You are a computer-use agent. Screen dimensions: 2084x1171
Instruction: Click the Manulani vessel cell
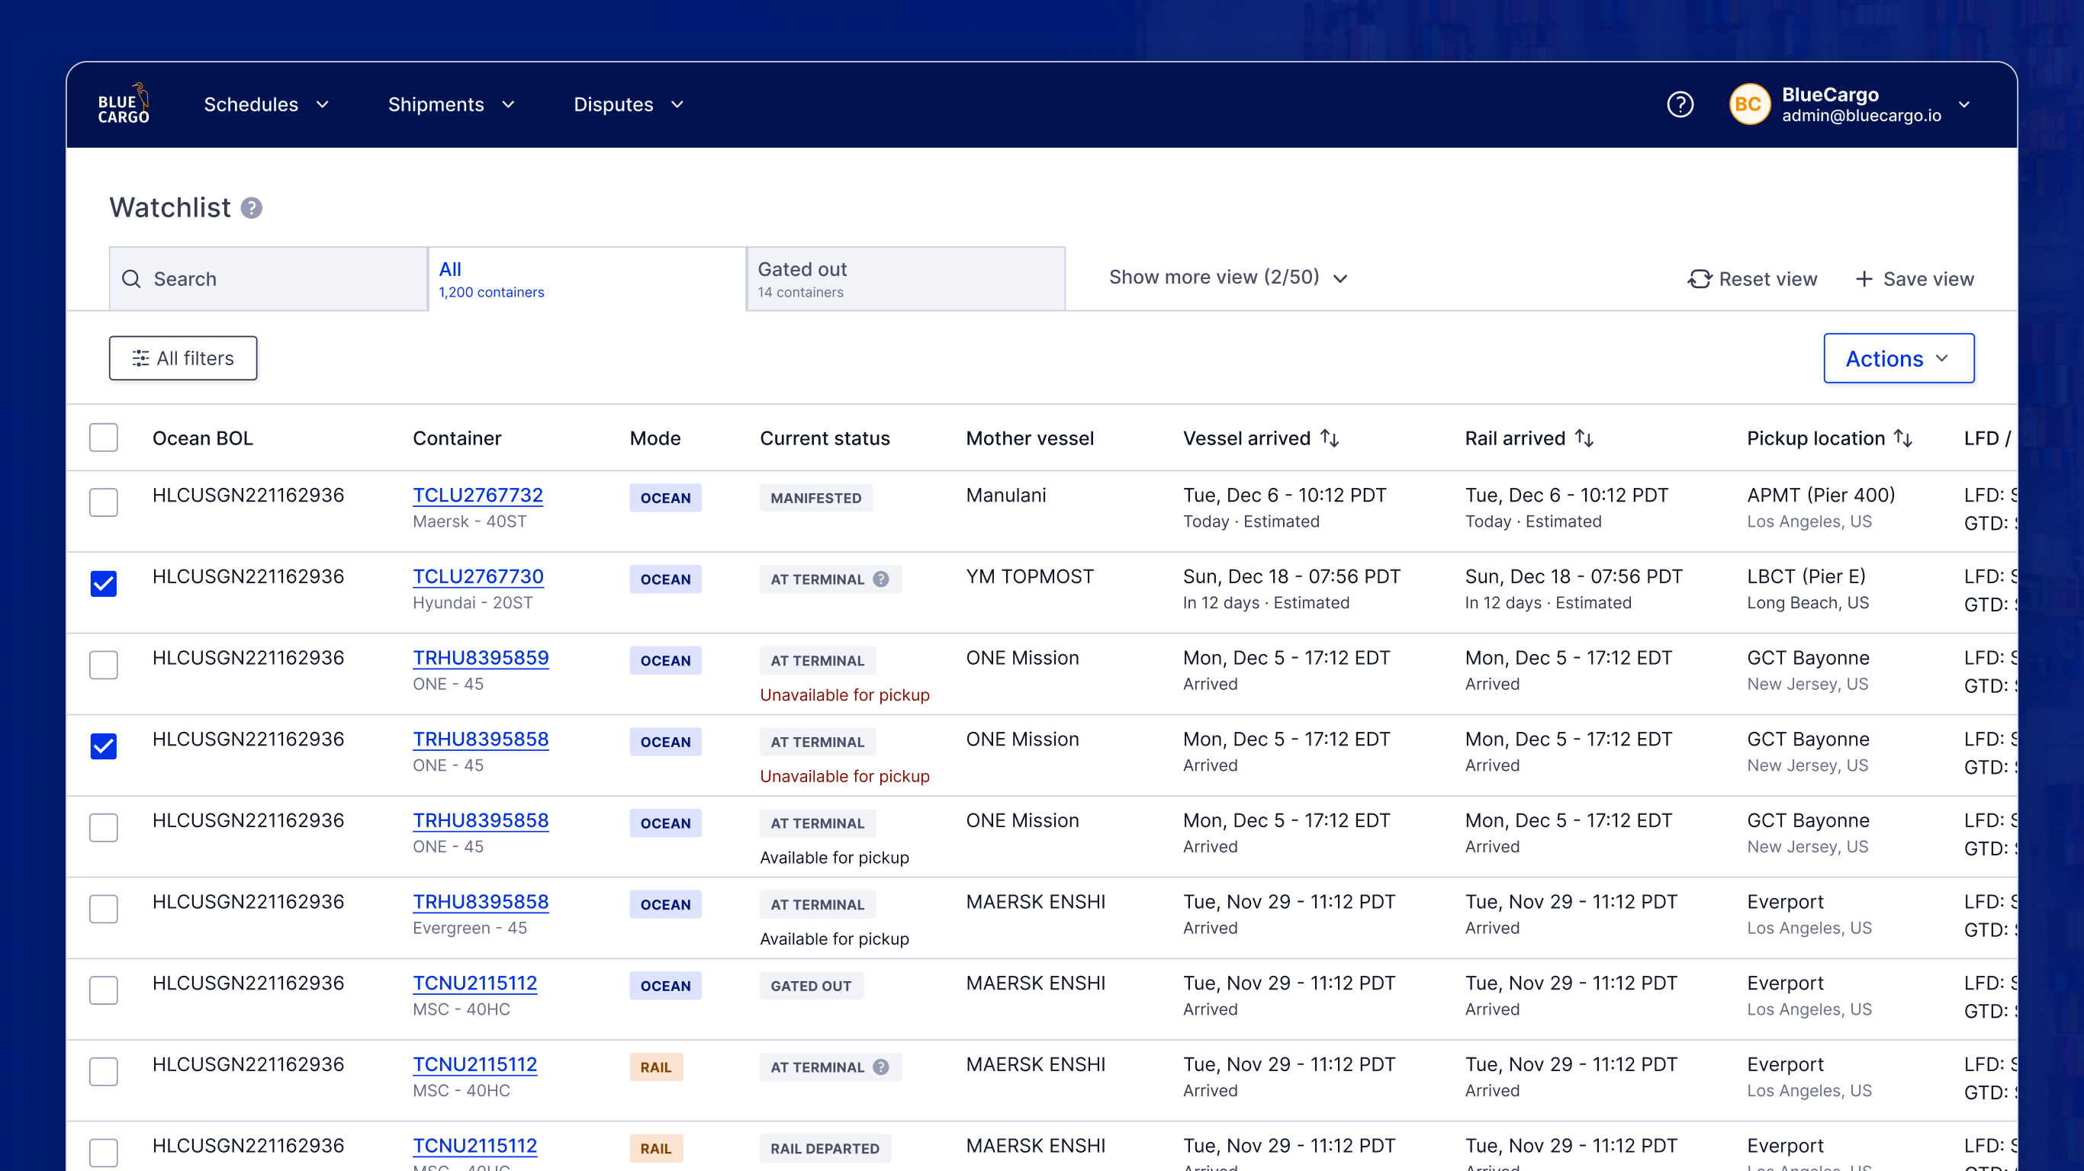pos(1005,495)
